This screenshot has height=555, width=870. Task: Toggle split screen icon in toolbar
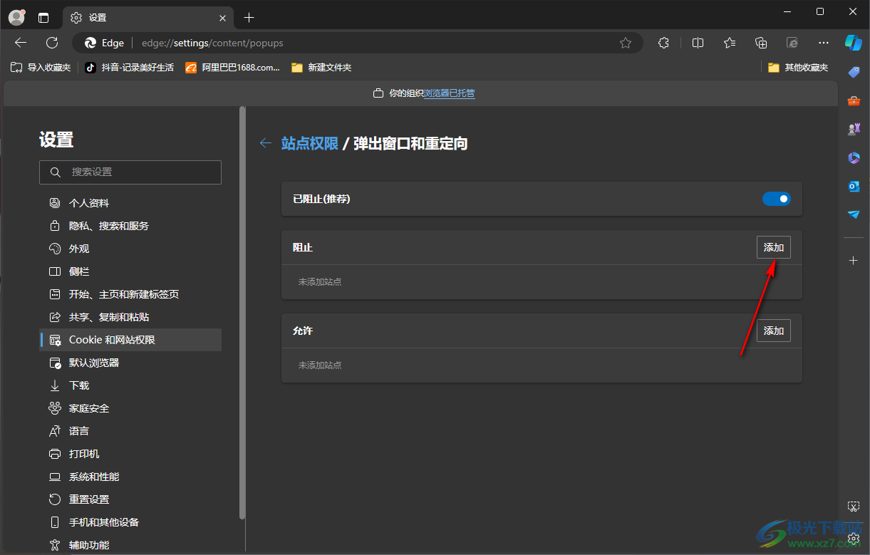pos(698,43)
